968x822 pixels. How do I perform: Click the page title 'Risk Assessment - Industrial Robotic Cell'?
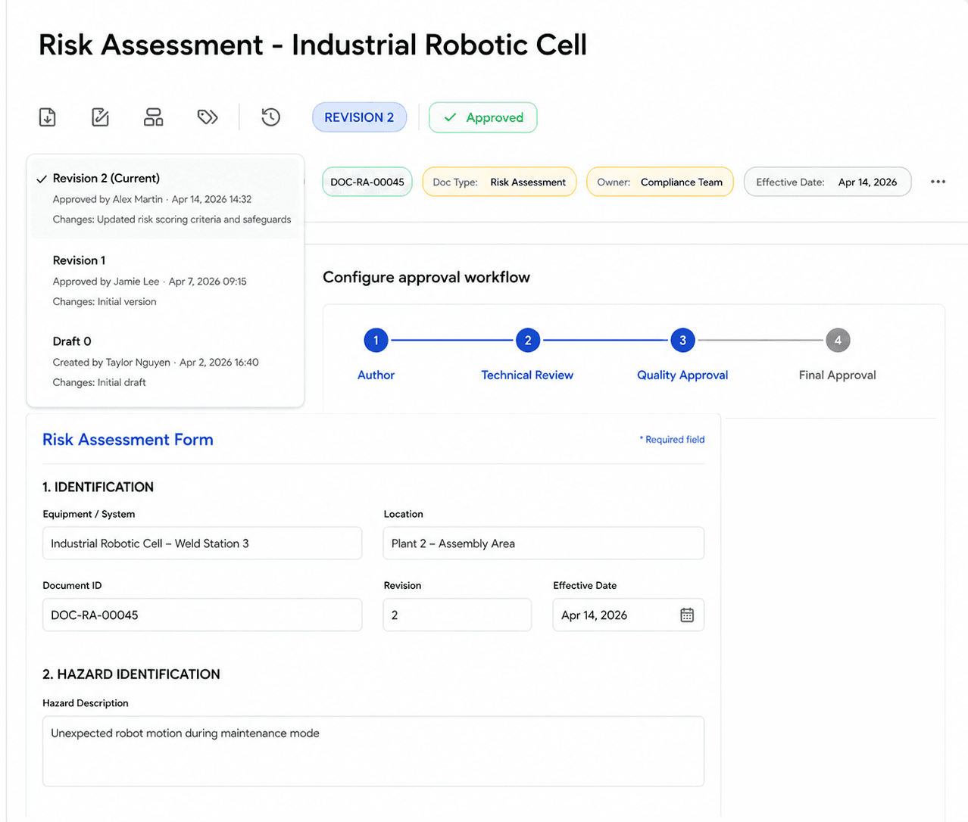313,45
